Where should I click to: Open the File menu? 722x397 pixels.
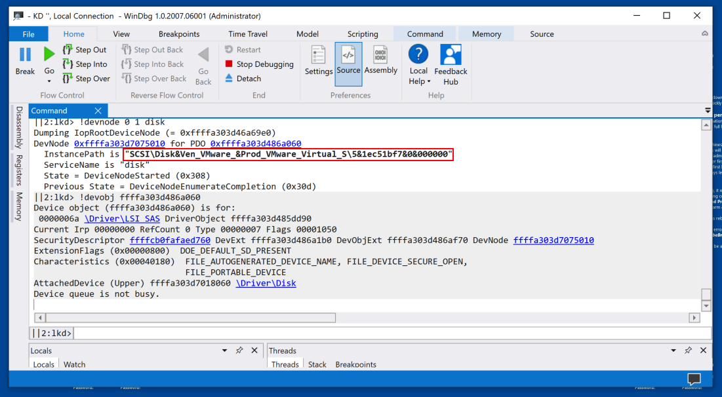(x=29, y=34)
